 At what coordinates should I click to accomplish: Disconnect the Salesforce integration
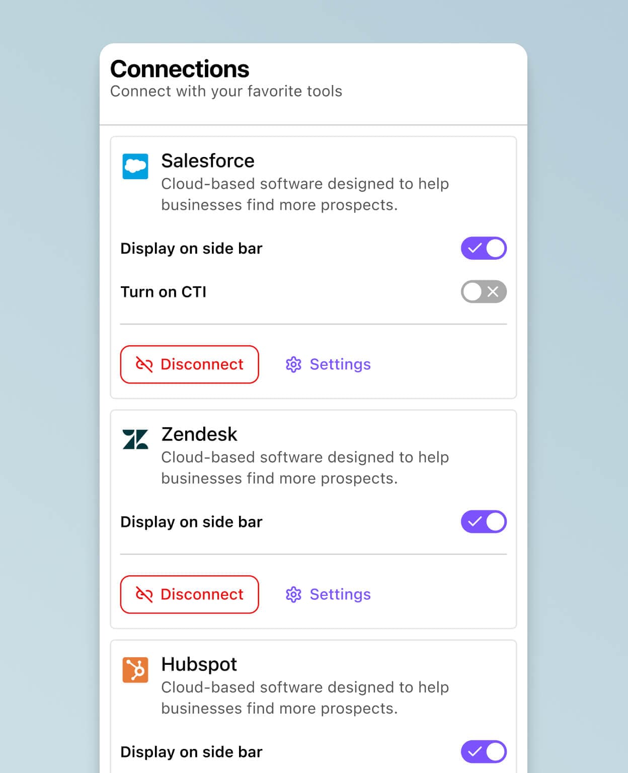pos(190,364)
